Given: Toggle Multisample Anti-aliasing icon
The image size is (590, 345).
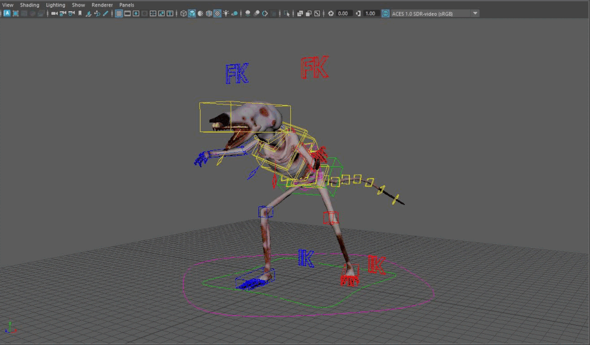Looking at the screenshot, I should click(x=265, y=14).
